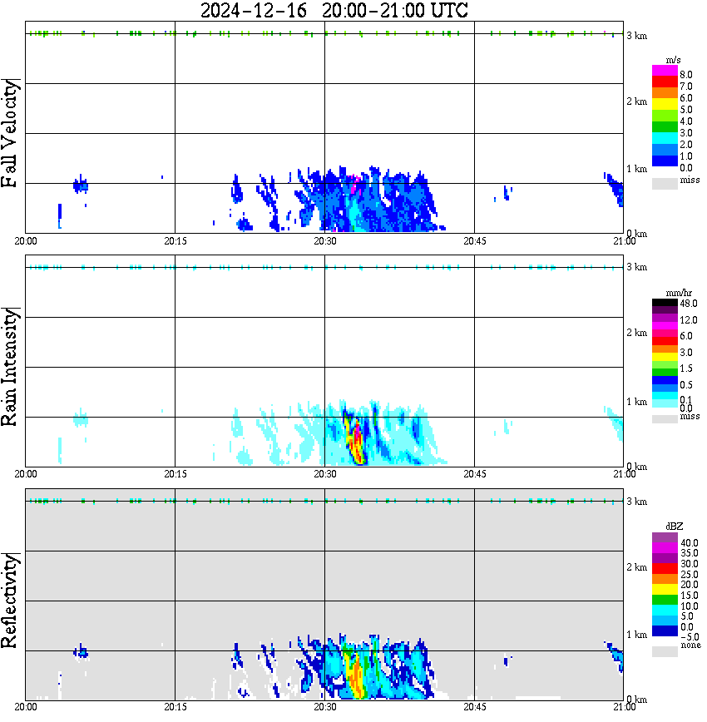Click the light green 4.0 m/s swatch

(665, 116)
